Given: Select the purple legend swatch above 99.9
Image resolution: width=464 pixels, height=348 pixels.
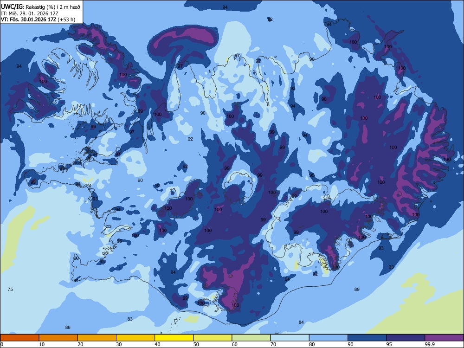Looking at the screenshot, I should pyautogui.click(x=444, y=338).
